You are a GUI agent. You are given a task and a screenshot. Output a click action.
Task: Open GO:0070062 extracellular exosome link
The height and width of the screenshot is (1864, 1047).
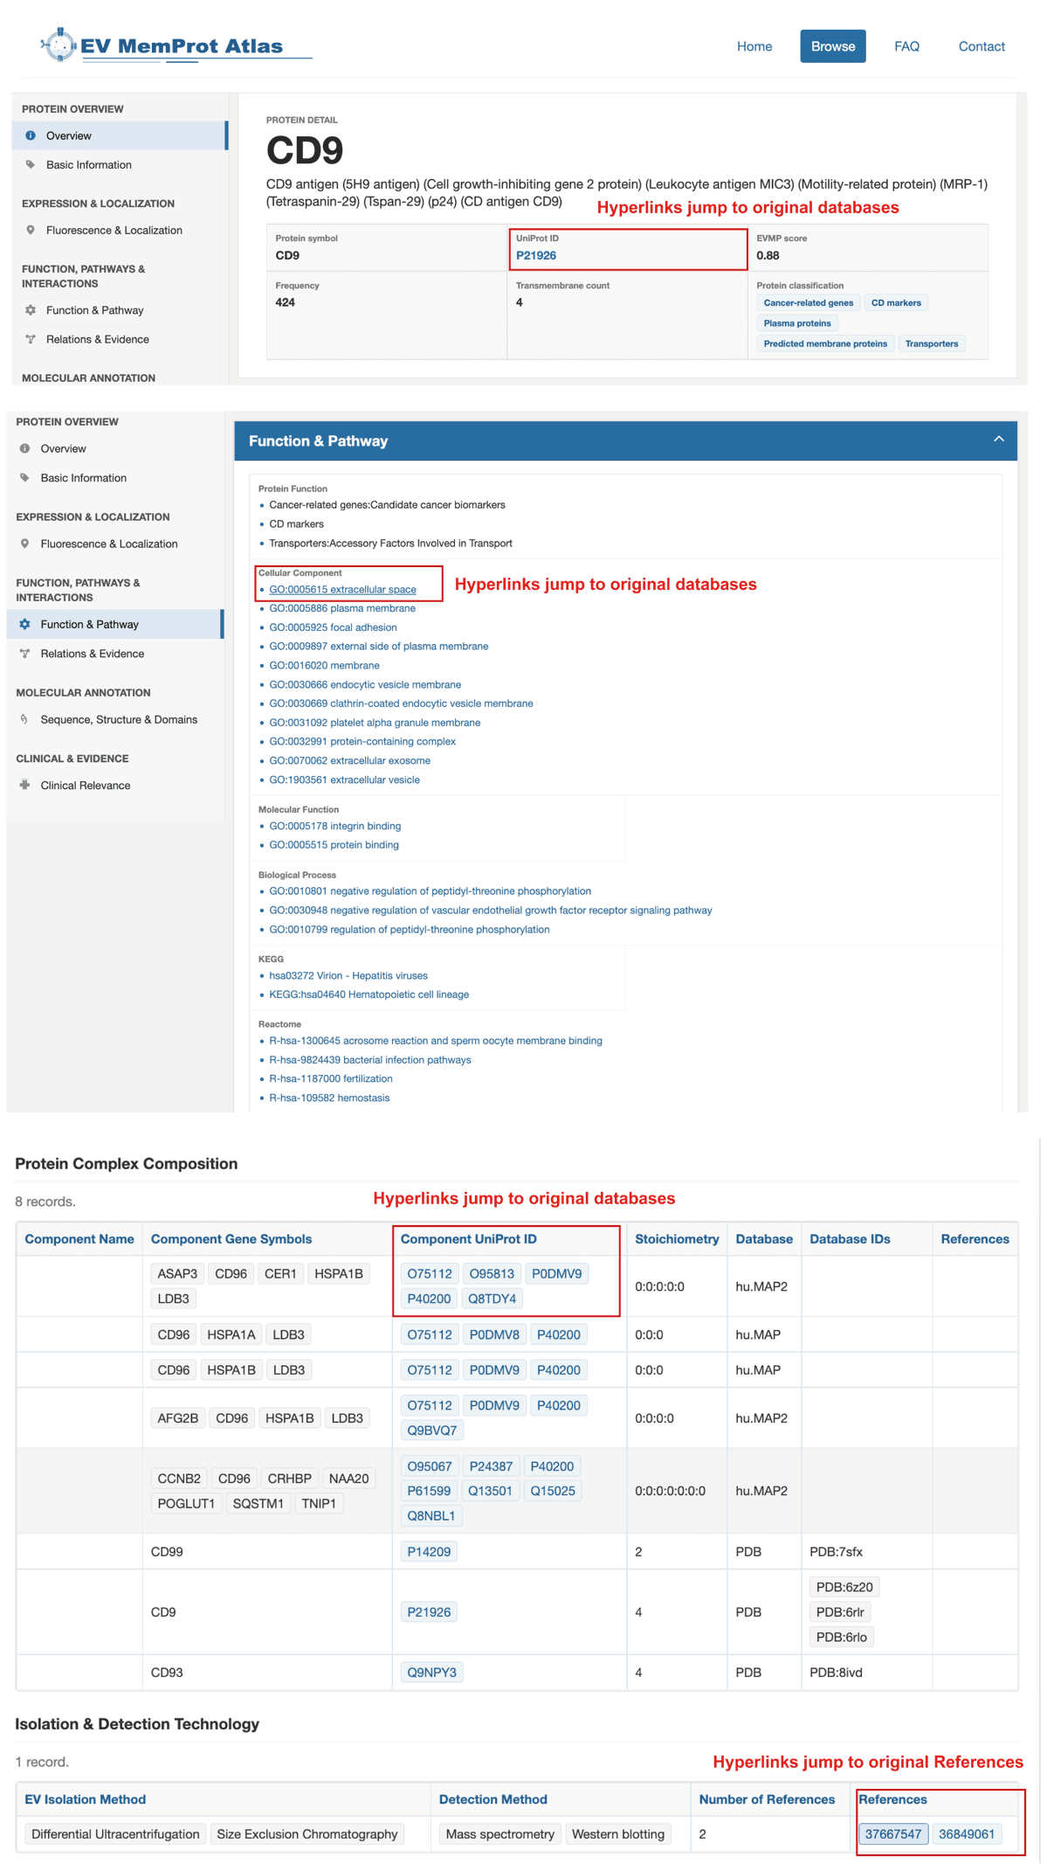pyautogui.click(x=349, y=760)
